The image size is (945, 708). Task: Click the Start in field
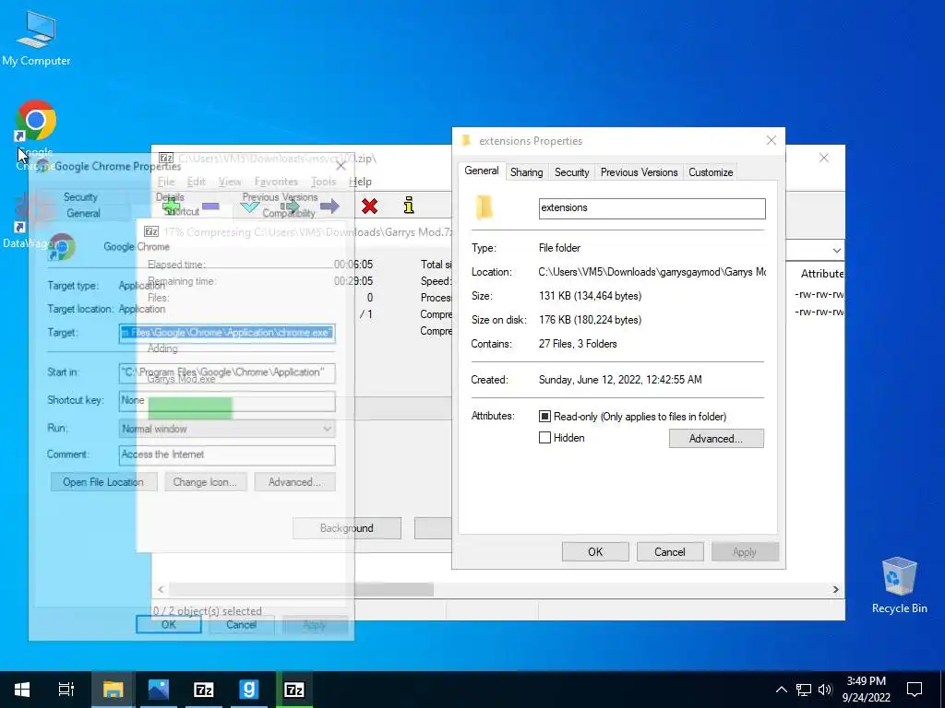tap(227, 372)
